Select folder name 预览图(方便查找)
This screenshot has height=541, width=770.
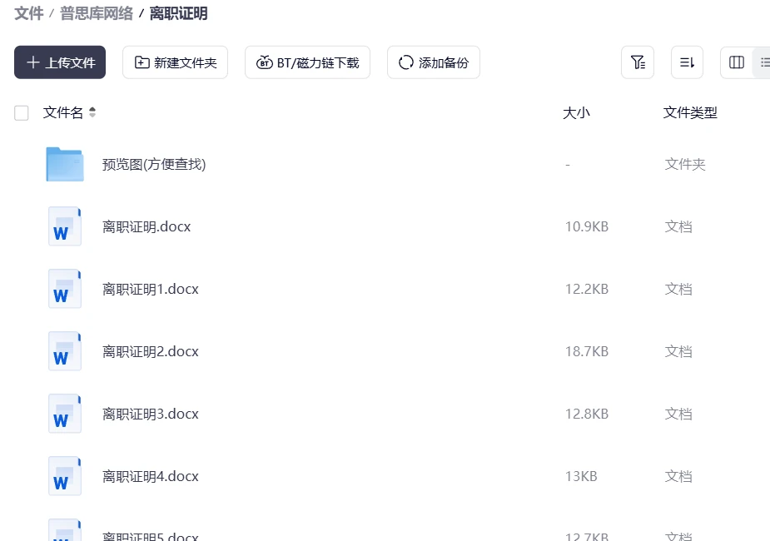pos(154,164)
